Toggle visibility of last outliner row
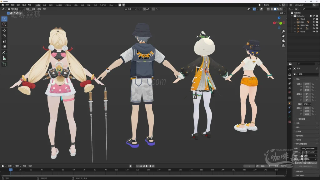320x180 pixels. [x=314, y=32]
